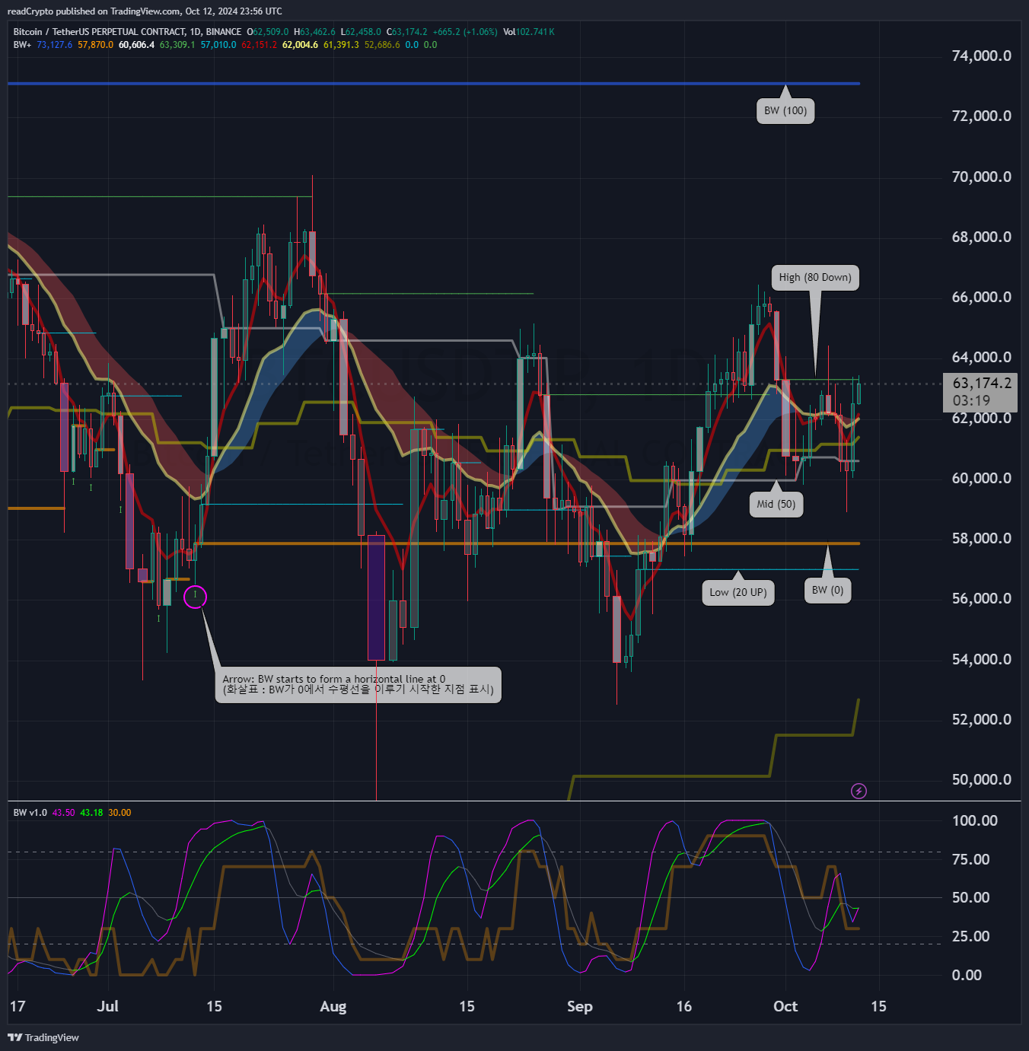The image size is (1029, 1051).
Task: Click the 16 date label on time axis
Action: pos(684,1006)
